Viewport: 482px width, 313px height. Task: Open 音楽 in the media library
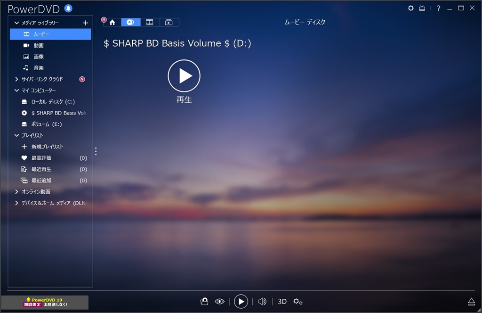(x=50, y=68)
